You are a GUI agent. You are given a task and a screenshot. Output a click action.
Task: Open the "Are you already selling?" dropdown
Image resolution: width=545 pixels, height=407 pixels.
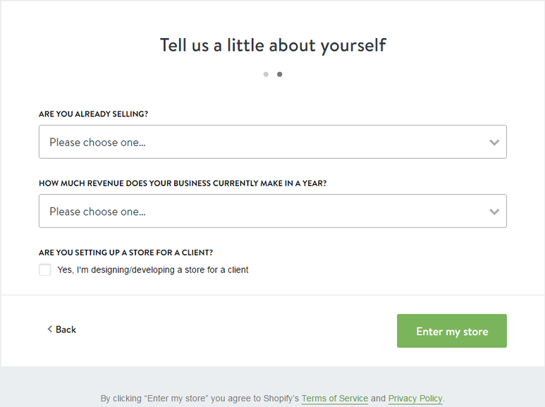pos(272,142)
